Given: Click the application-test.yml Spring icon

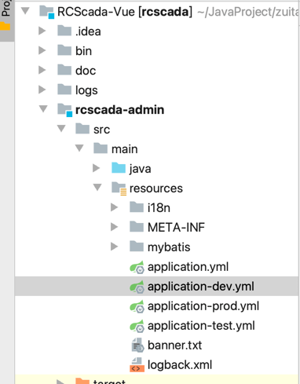Looking at the screenshot, I should click(x=137, y=326).
